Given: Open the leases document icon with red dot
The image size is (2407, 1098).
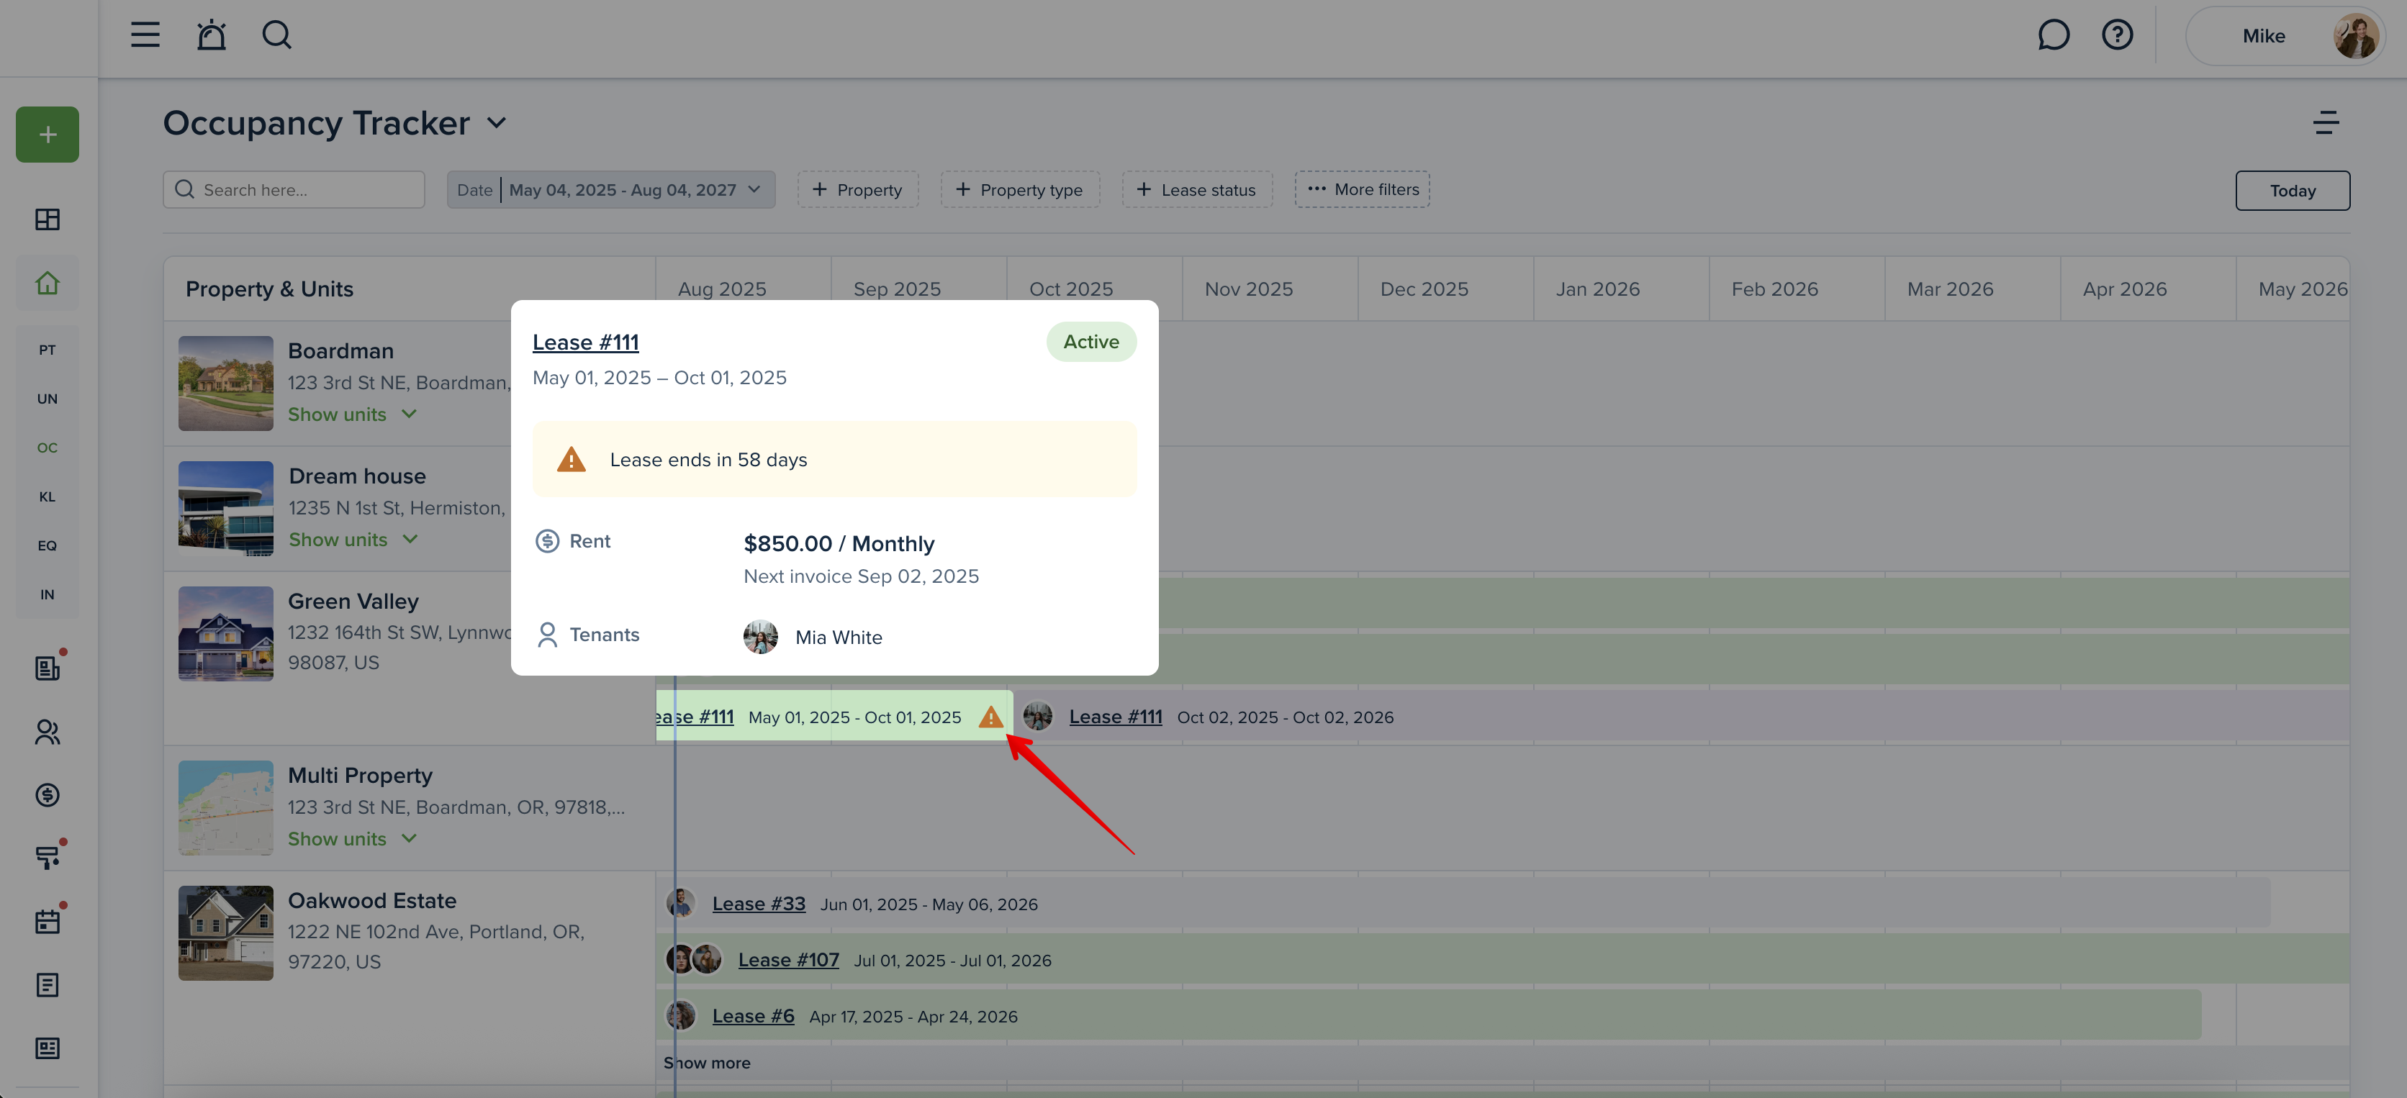Looking at the screenshot, I should point(48,668).
